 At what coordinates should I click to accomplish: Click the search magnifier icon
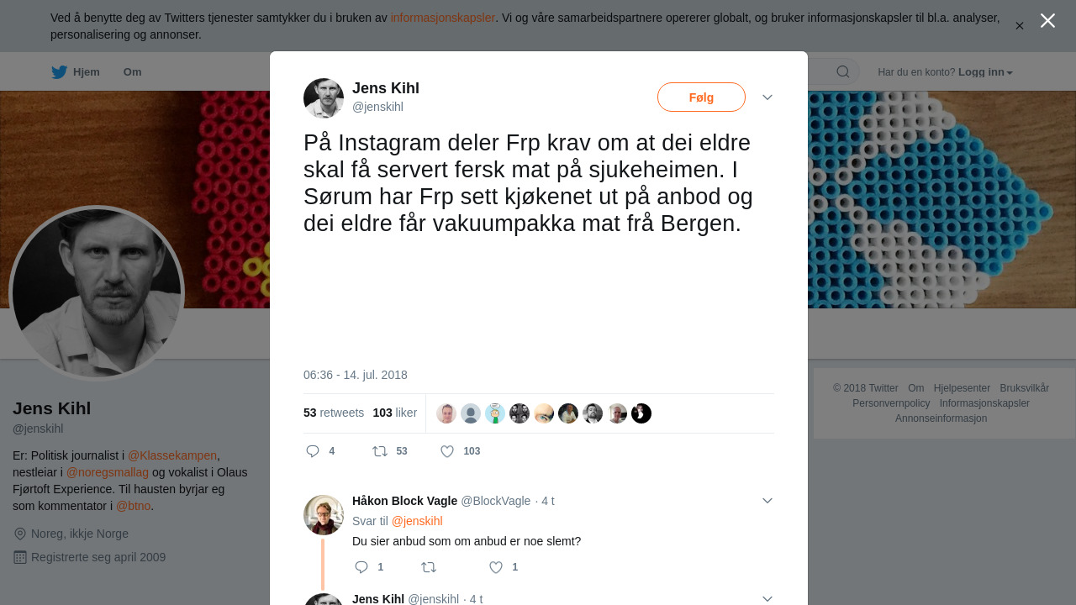point(842,71)
